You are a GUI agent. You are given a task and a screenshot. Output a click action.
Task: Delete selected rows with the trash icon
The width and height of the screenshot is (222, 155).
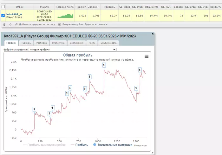point(4,24)
